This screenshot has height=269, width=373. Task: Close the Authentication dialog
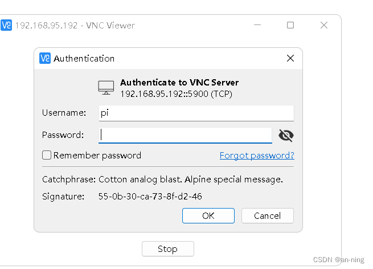[x=290, y=58]
